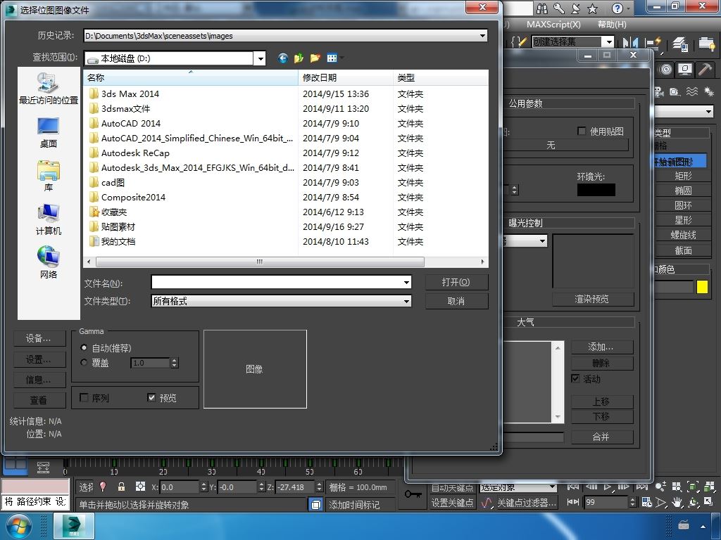Select the Override (覆盖) gamma radio button

[84, 362]
